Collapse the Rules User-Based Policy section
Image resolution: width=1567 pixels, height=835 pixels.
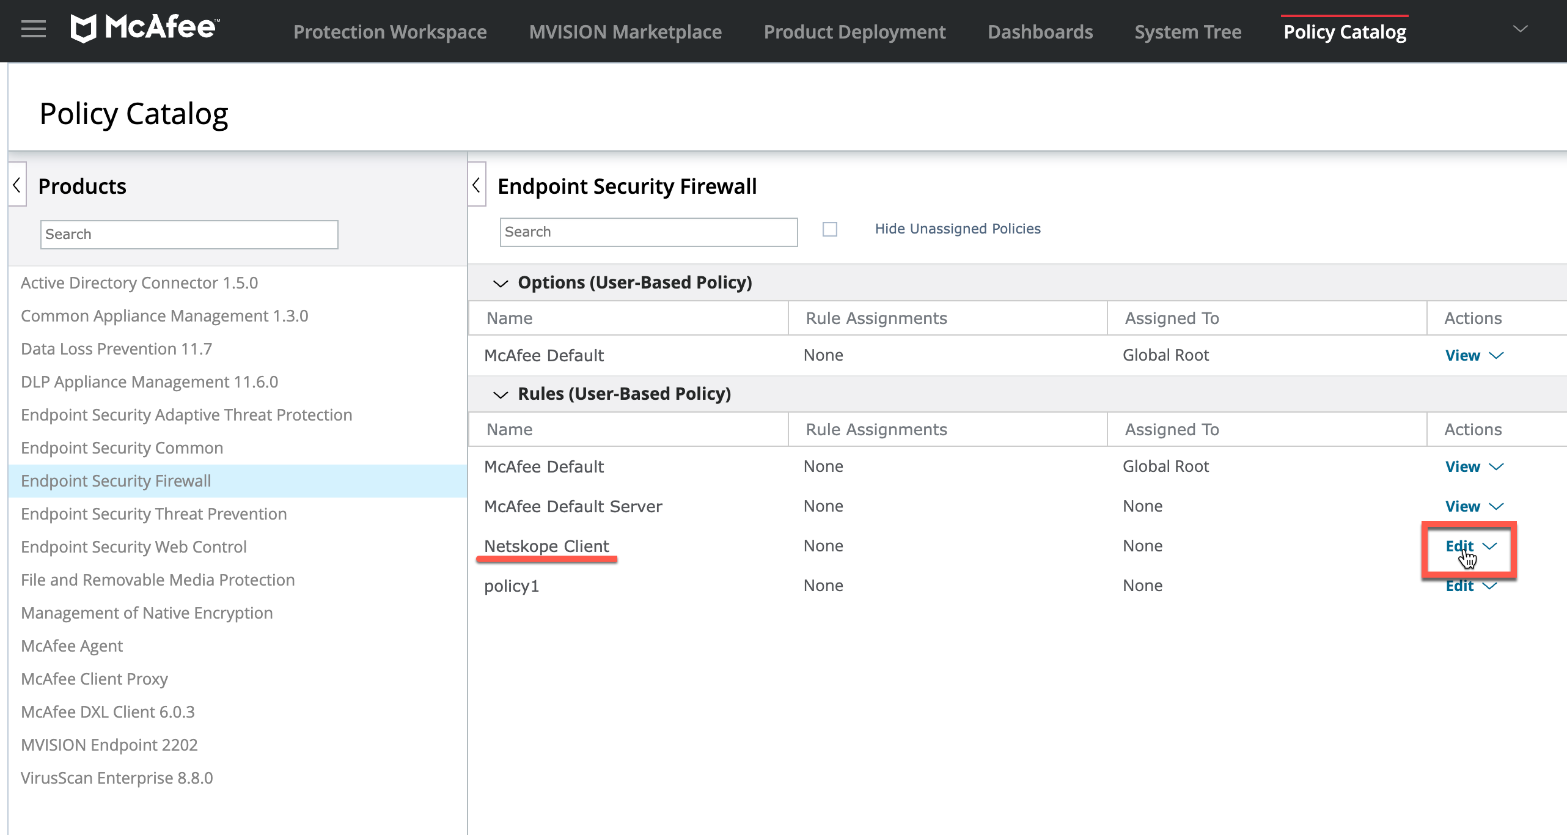coord(501,394)
